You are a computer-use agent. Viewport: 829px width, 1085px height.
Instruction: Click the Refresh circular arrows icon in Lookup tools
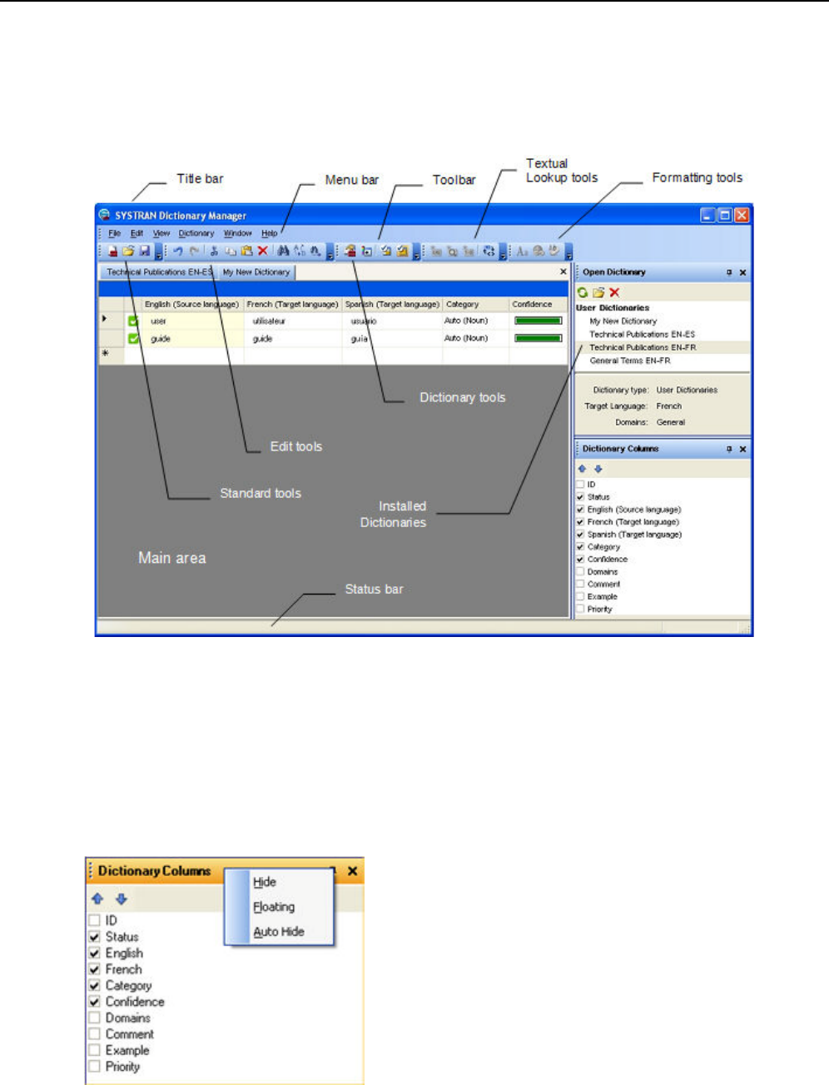click(x=489, y=251)
